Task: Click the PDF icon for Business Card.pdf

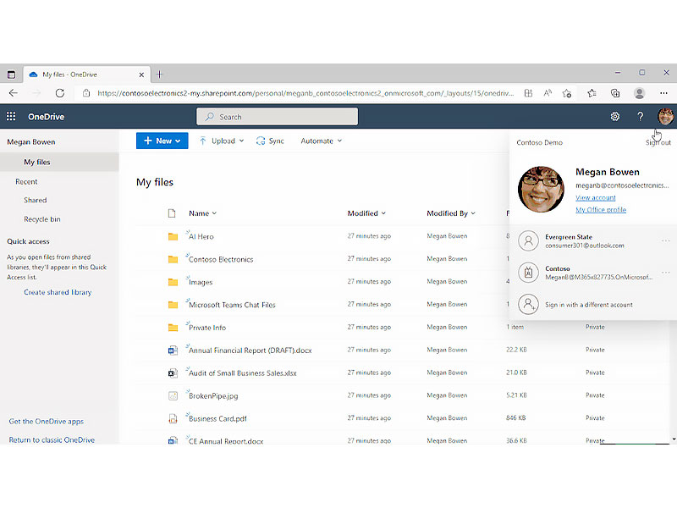Action: [173, 418]
